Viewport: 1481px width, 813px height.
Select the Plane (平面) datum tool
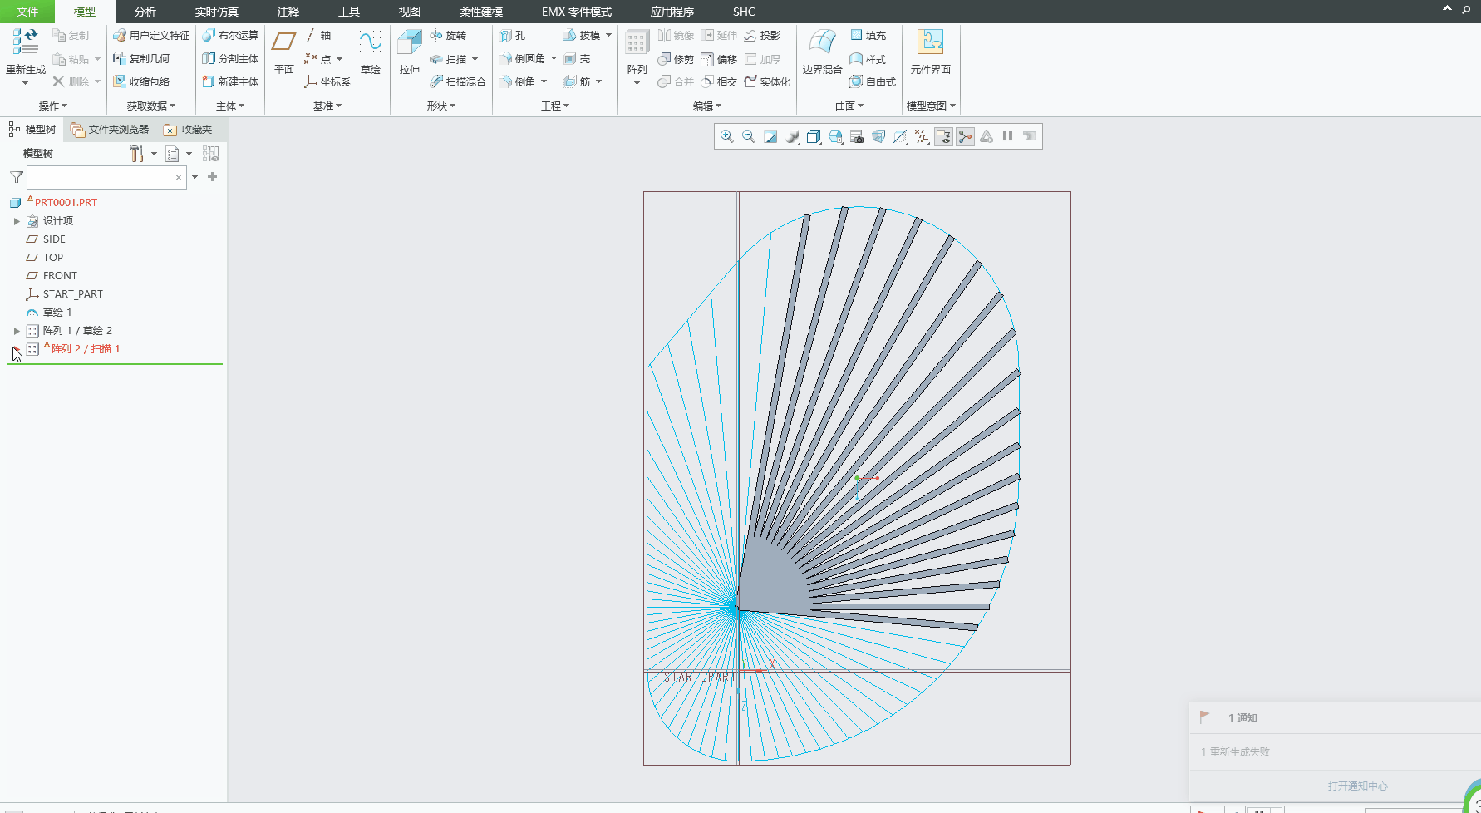(284, 52)
